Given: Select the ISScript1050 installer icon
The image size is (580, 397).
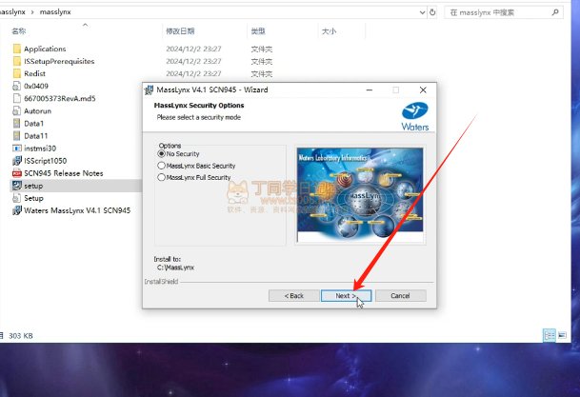Looking at the screenshot, I should click(x=16, y=161).
